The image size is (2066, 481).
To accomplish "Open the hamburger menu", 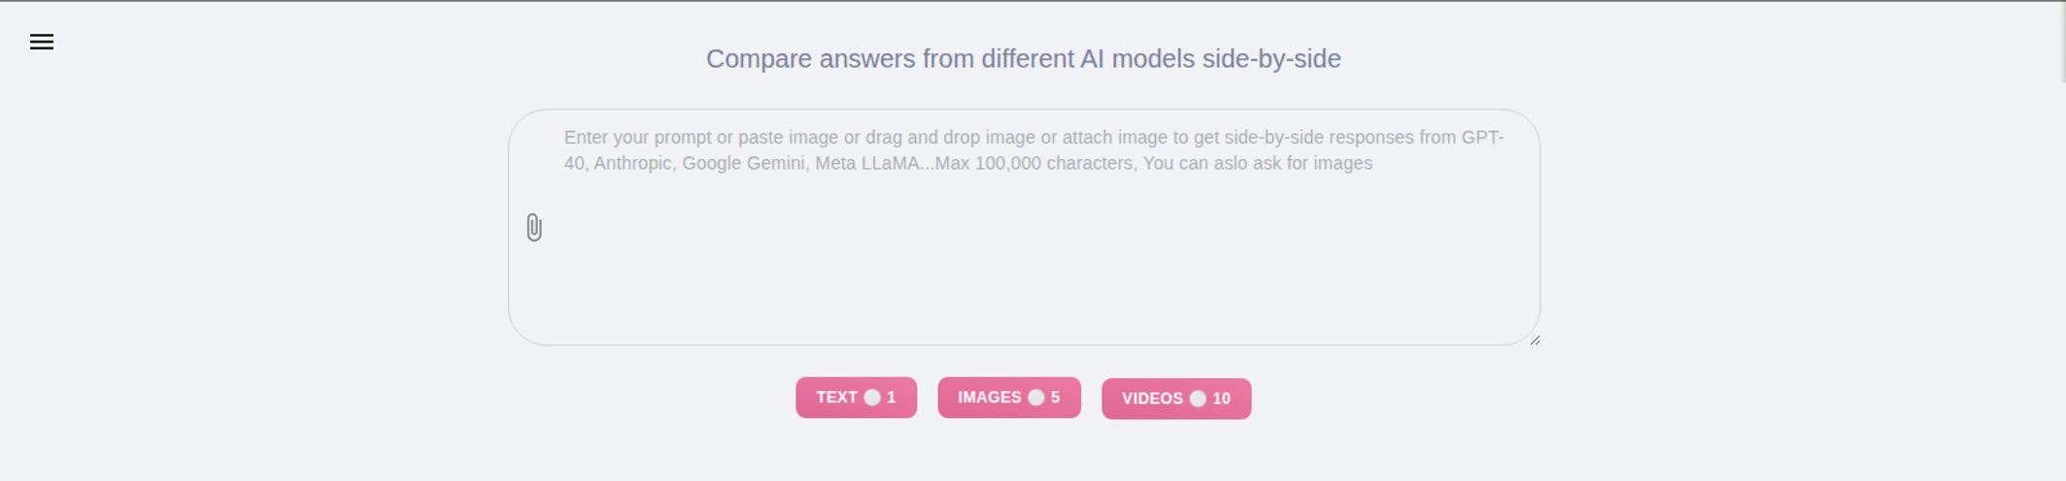I will coord(42,42).
